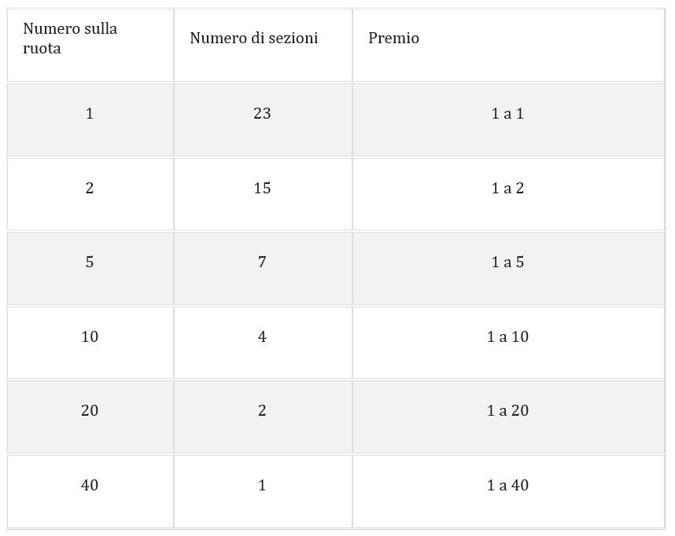Click the '1 a 5' prize cell
The height and width of the screenshot is (536, 675).
click(507, 262)
